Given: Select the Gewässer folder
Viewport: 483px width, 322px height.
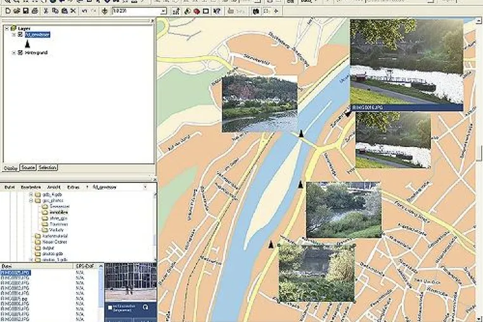Looking at the screenshot, I should point(55,207).
